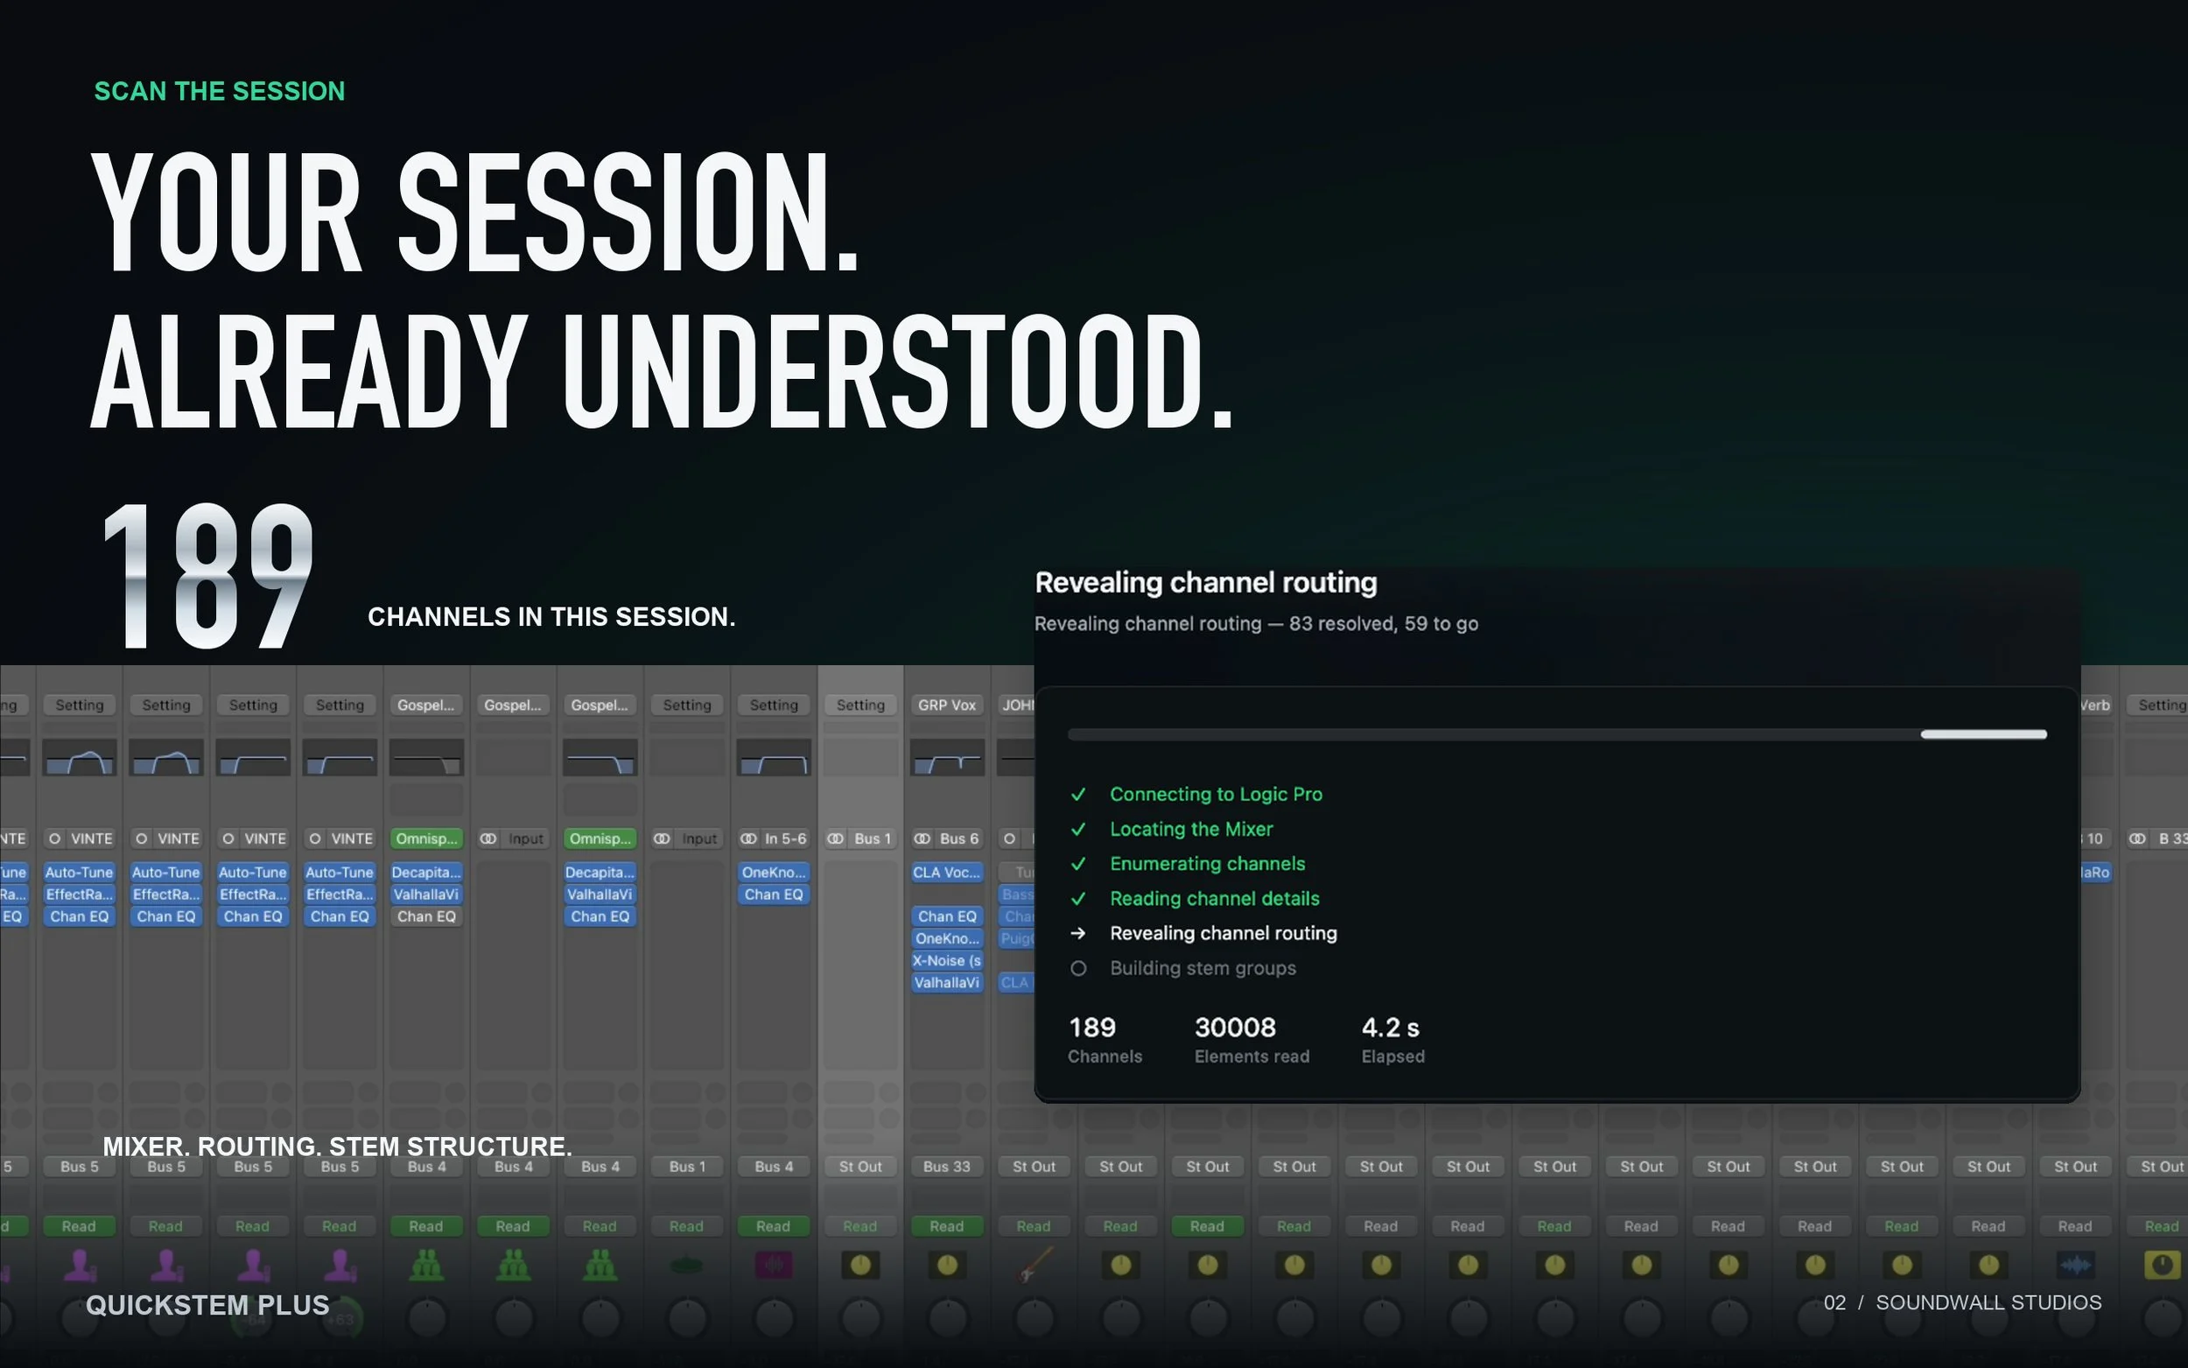Open ValhallaVi plug-in on GRP Vox strip
Viewport: 2188px width, 1368px height.
tap(947, 983)
